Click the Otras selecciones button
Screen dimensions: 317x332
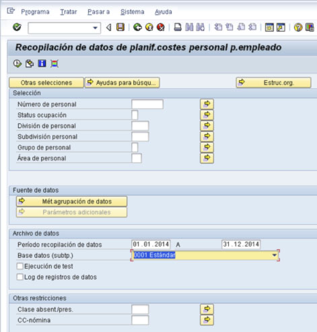coord(46,83)
